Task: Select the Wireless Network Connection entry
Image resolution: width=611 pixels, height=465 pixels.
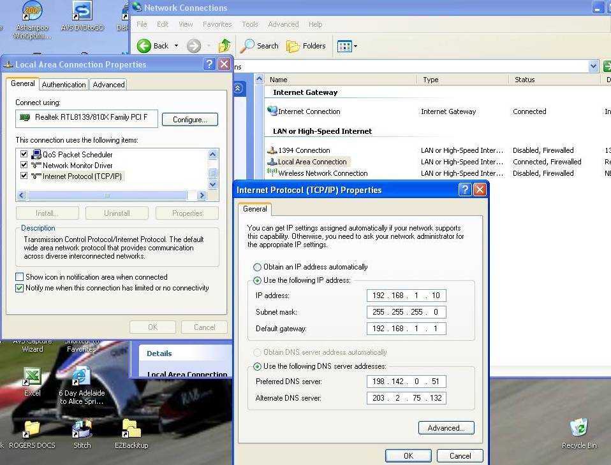Action: click(322, 173)
